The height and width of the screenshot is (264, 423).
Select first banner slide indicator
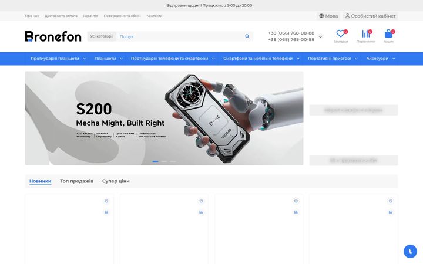155,161
